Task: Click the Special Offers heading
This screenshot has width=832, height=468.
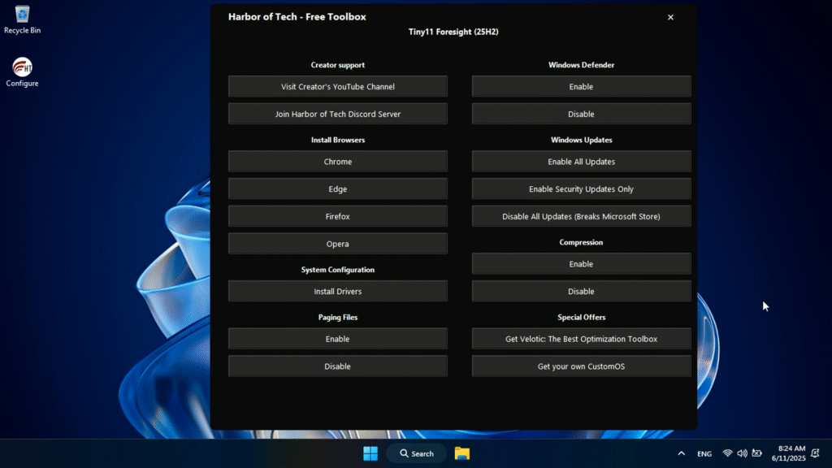Action: coord(582,318)
